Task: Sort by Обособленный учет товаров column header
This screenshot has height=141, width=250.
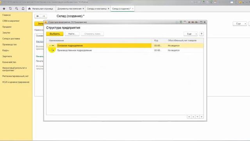Action: pos(182,41)
